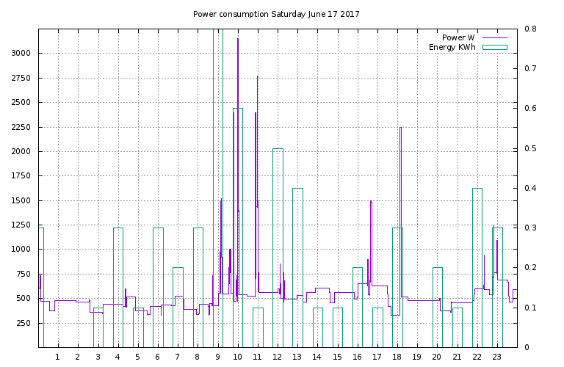This screenshot has height=367, width=564.
Task: Click hour label 14 on the x-axis
Action: (x=317, y=357)
